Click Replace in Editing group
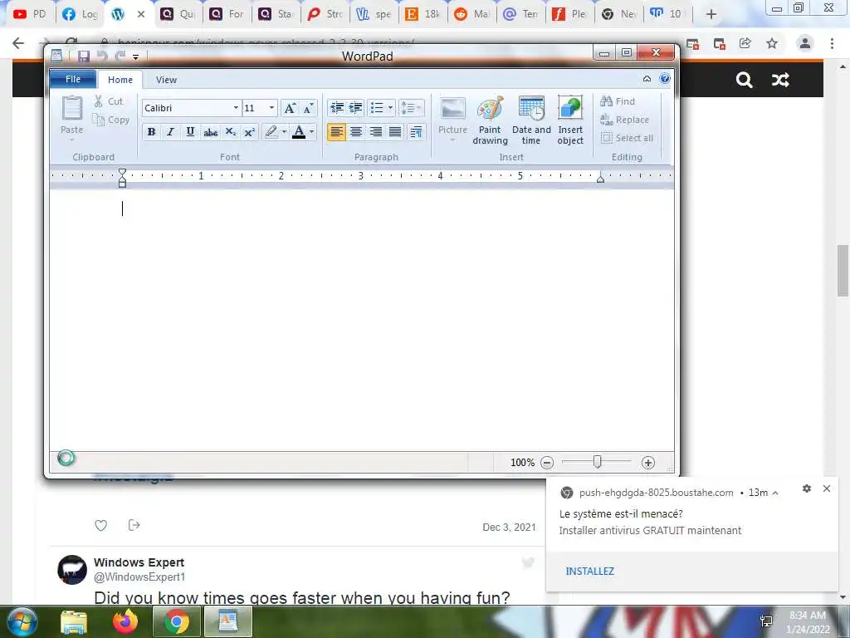 pyautogui.click(x=624, y=120)
